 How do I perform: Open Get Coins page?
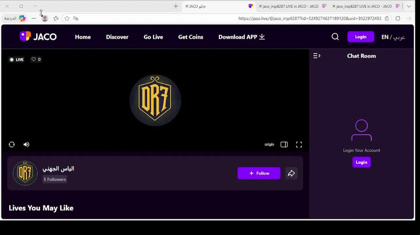pos(191,37)
